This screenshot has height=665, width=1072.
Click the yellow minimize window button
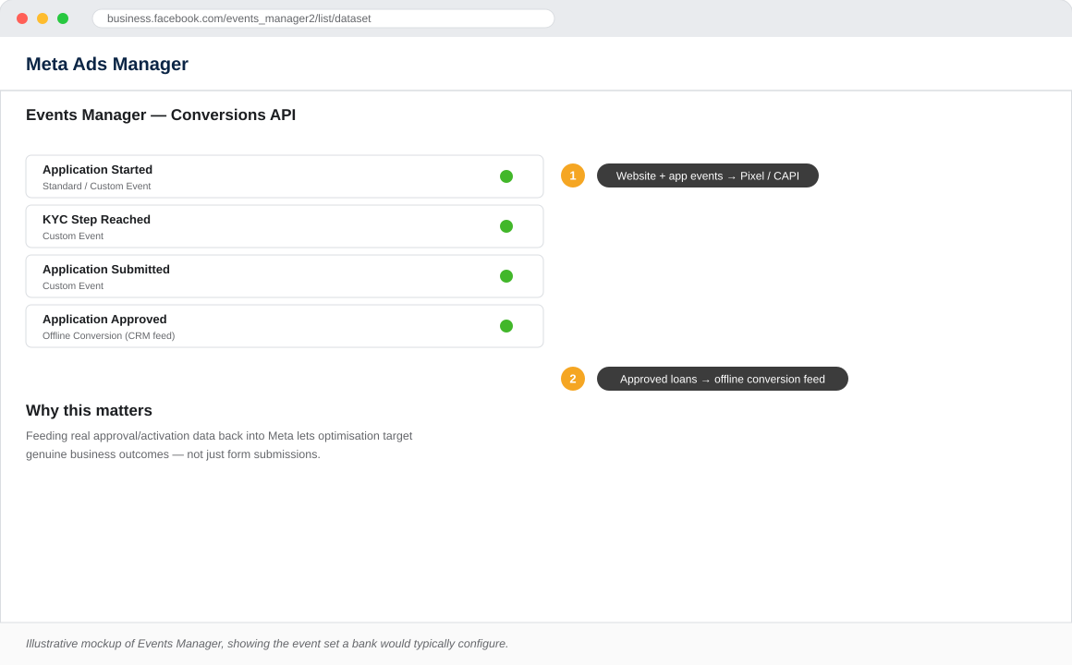click(43, 18)
